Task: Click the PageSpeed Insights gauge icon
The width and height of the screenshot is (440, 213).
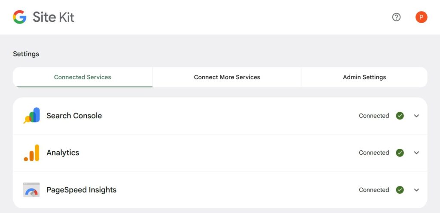Action: coord(31,190)
